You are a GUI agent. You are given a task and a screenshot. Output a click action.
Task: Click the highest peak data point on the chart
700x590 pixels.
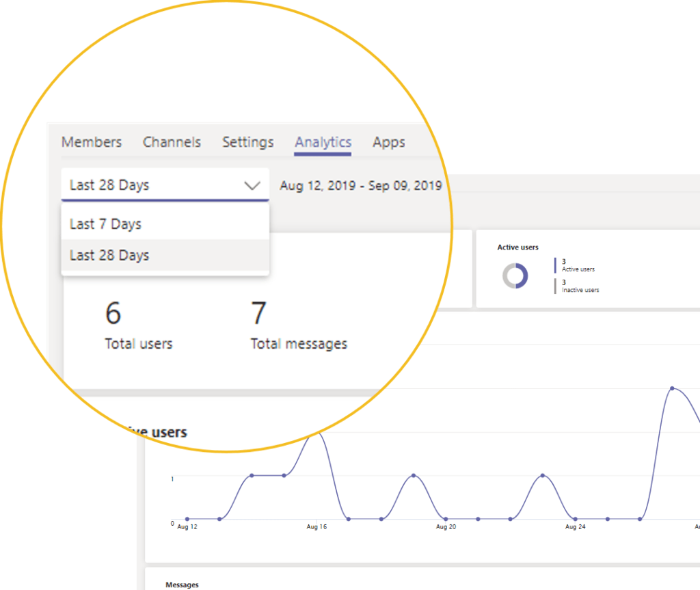click(x=672, y=388)
